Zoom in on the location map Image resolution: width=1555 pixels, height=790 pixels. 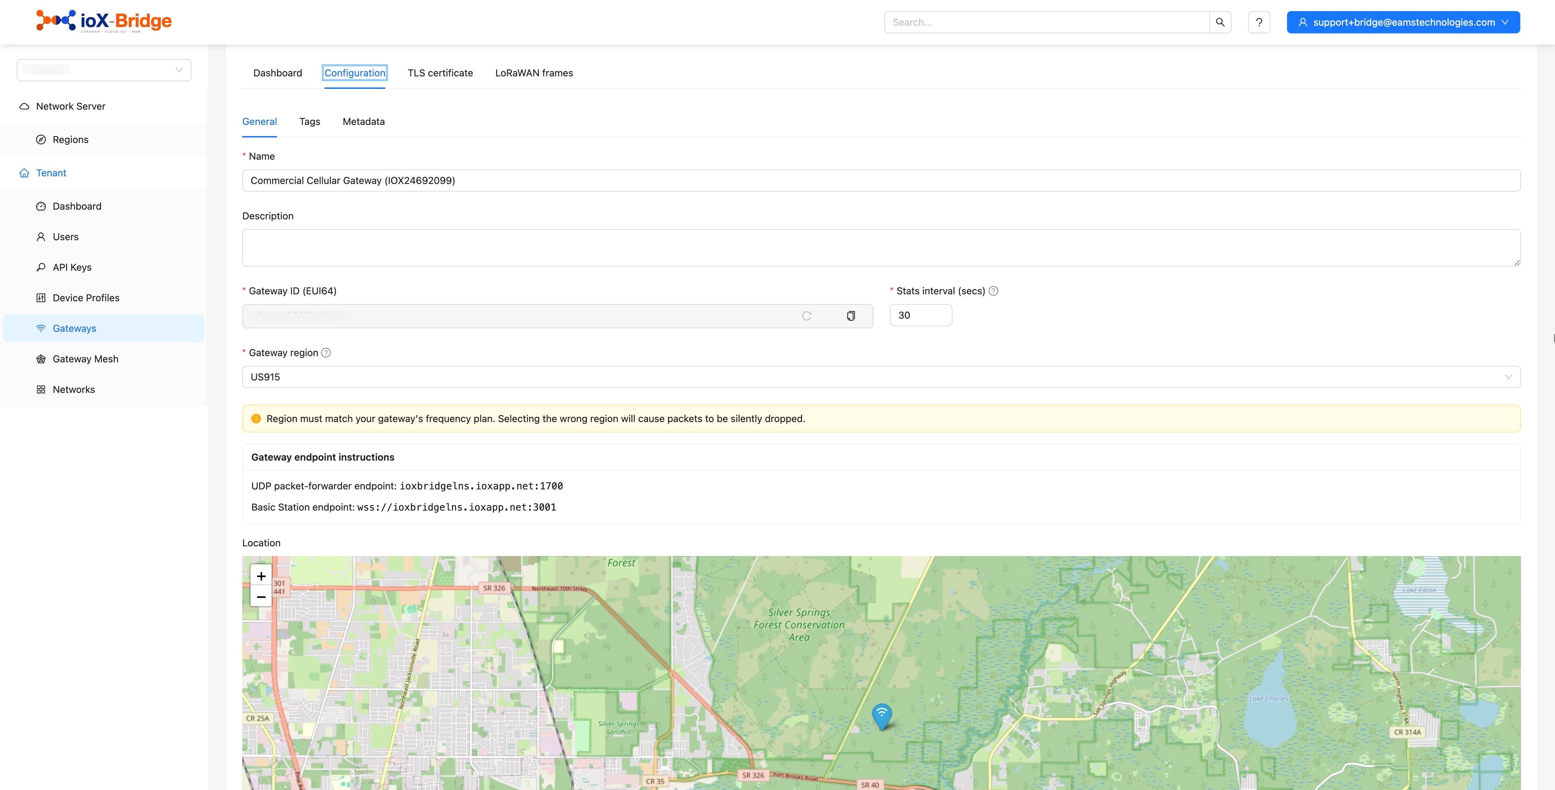261,576
